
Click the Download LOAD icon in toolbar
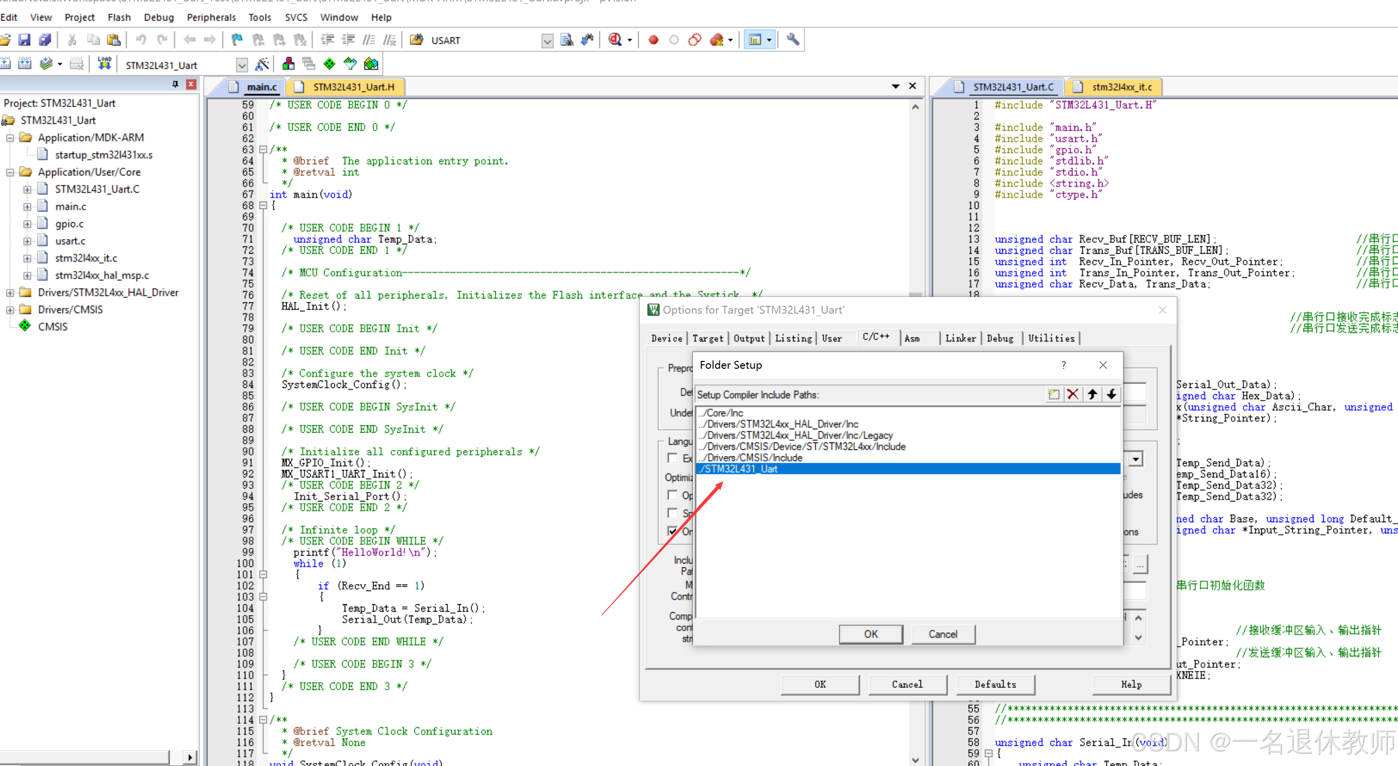[x=104, y=64]
